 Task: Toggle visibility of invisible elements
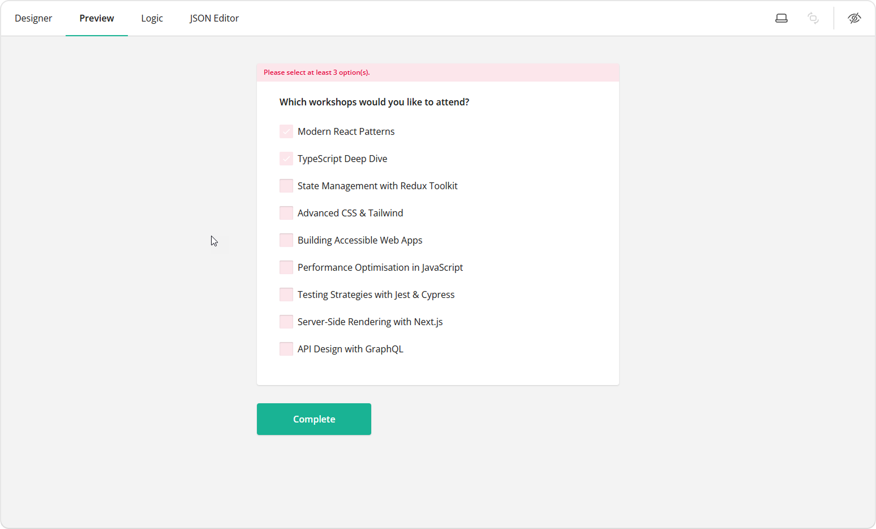pyautogui.click(x=854, y=18)
